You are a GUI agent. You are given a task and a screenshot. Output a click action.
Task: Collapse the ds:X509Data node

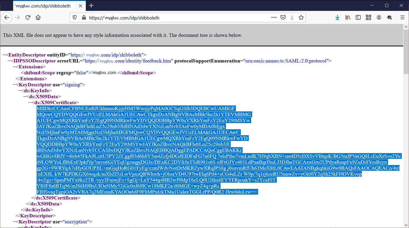pos(25,97)
